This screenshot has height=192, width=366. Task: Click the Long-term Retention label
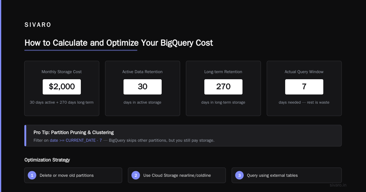click(223, 72)
